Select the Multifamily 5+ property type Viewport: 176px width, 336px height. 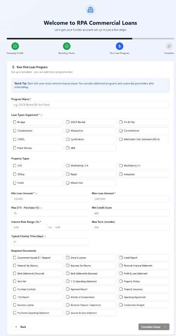click(121, 166)
